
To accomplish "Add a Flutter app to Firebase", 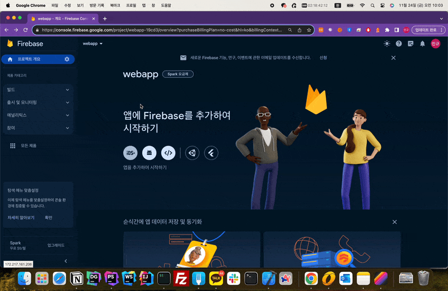I will click(211, 153).
